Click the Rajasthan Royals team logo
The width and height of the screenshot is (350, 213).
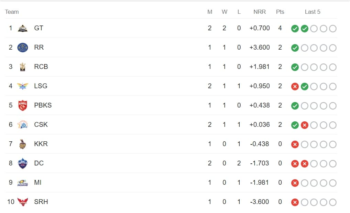click(23, 48)
